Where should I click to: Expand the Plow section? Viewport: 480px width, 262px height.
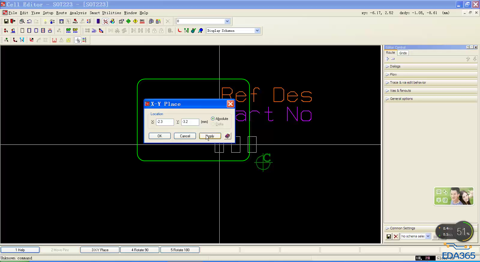tap(393, 74)
